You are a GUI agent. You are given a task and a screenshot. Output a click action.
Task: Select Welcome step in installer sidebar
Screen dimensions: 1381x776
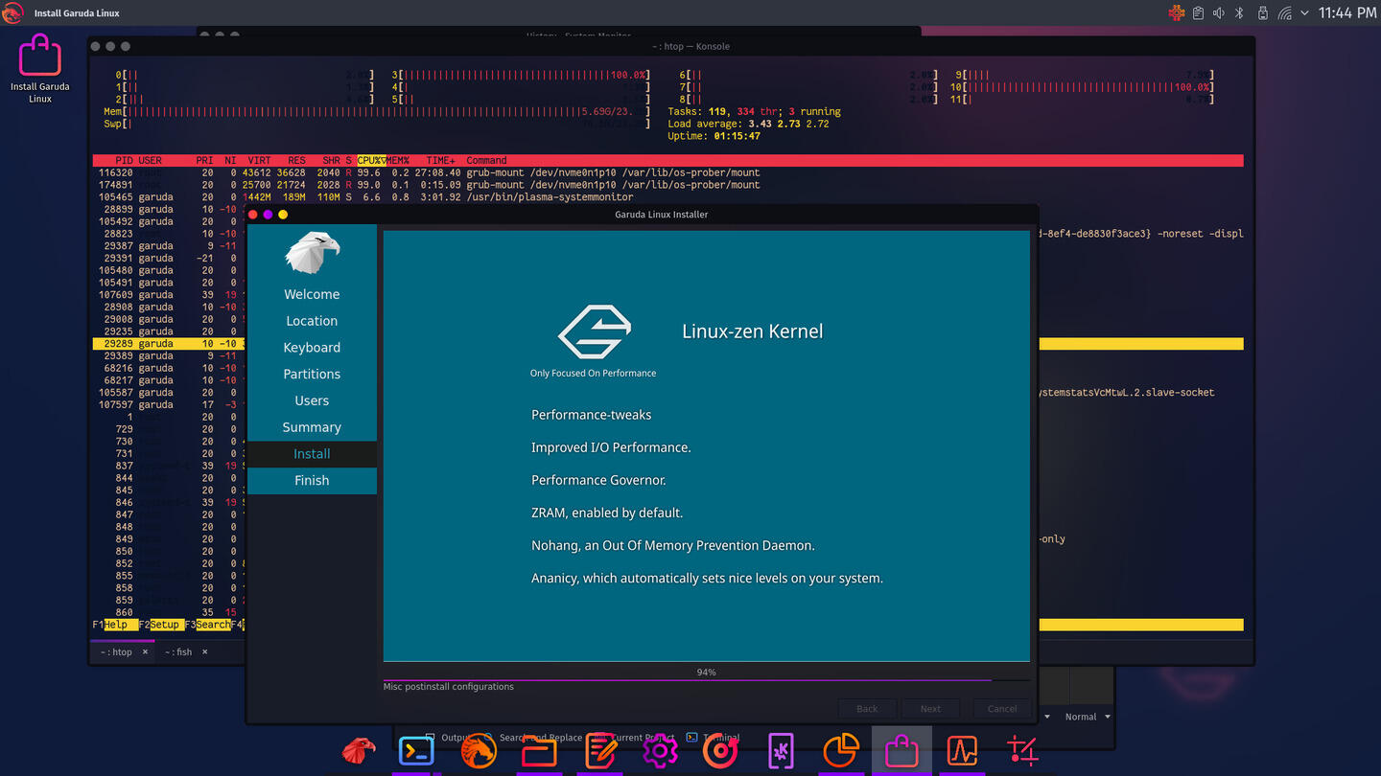point(312,294)
